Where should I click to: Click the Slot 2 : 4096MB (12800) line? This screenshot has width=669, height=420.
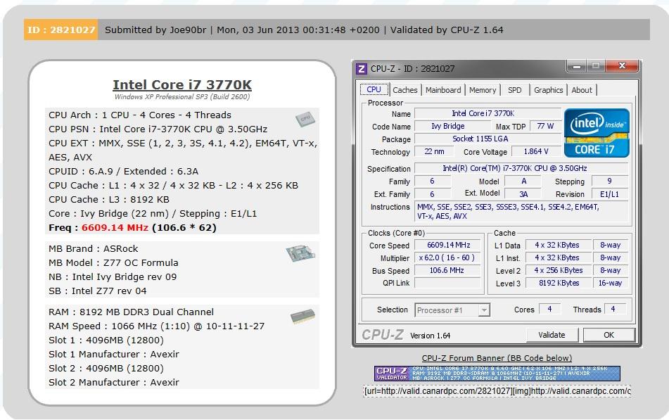point(106,369)
